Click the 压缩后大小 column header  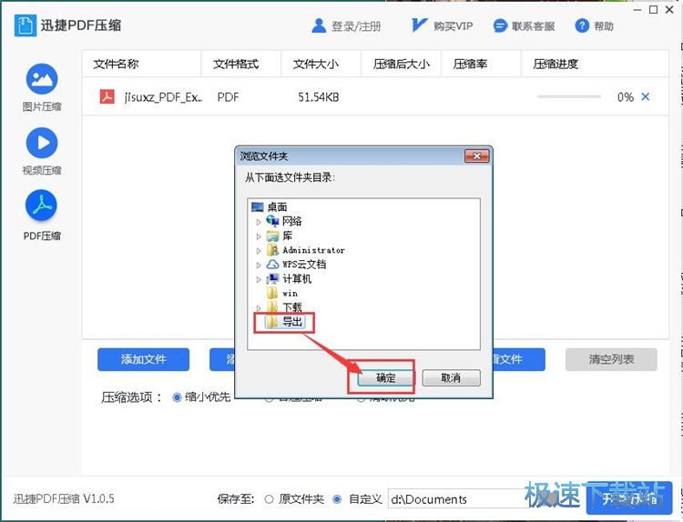click(402, 65)
